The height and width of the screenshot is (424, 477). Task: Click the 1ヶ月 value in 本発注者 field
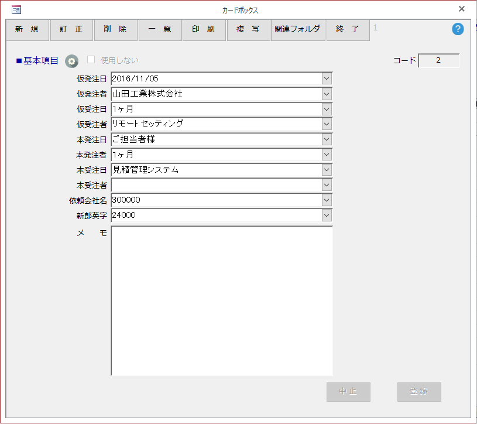coord(123,155)
